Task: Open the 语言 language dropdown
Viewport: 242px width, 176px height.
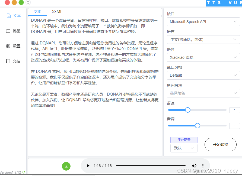Action: (x=203, y=40)
